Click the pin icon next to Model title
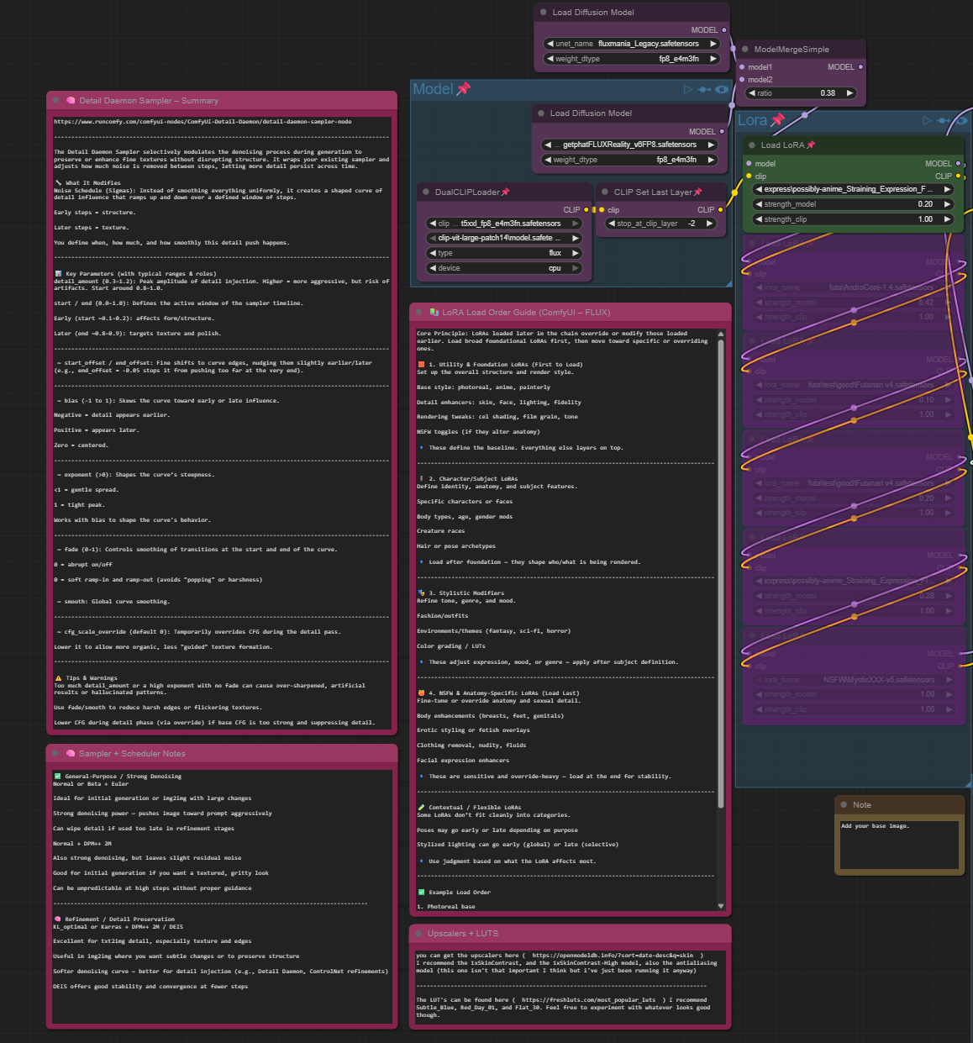This screenshot has height=1043, width=973. coord(463,89)
